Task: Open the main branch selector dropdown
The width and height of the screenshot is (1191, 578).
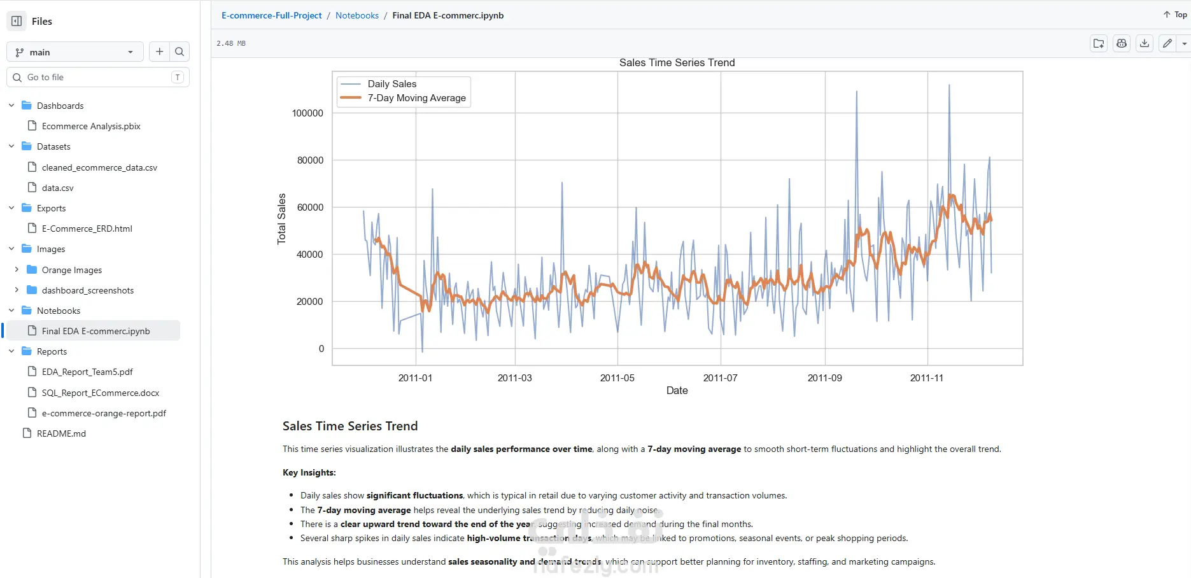Action: click(x=74, y=52)
